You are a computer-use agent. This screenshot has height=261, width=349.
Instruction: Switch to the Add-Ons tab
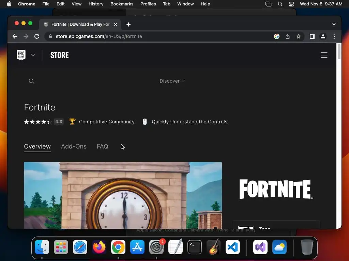click(74, 146)
